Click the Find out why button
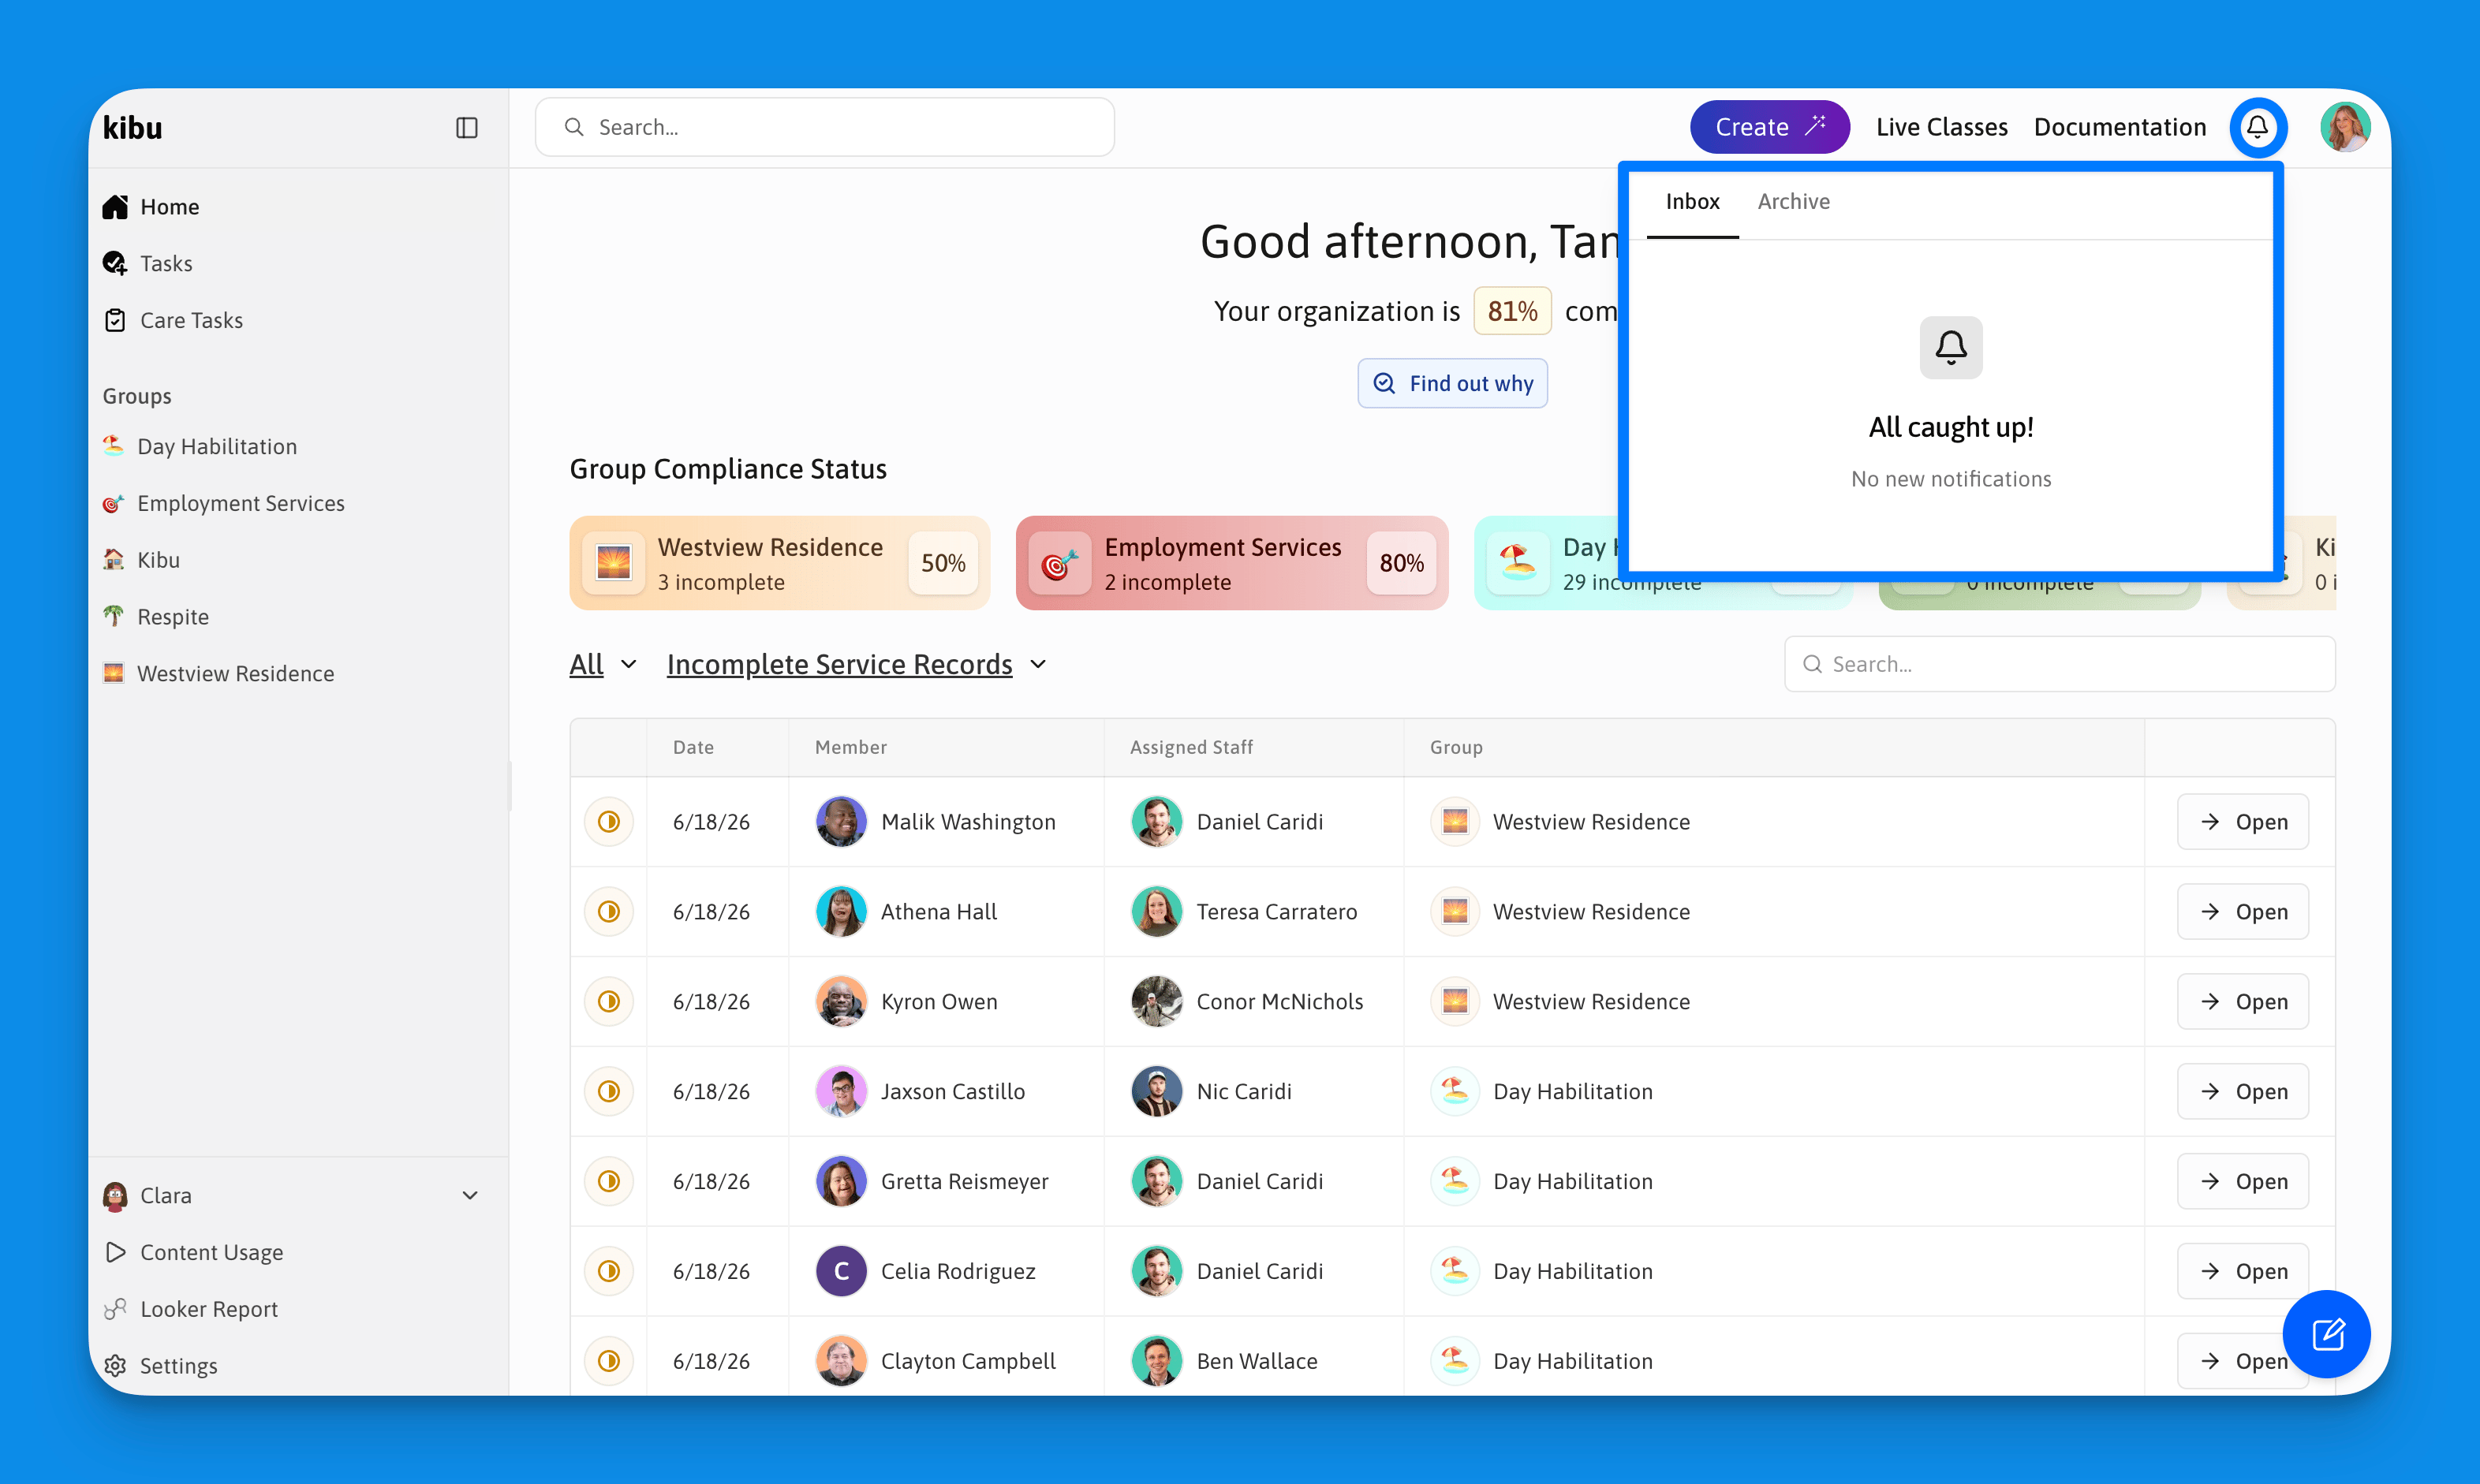This screenshot has height=1484, width=2480. click(x=1453, y=383)
